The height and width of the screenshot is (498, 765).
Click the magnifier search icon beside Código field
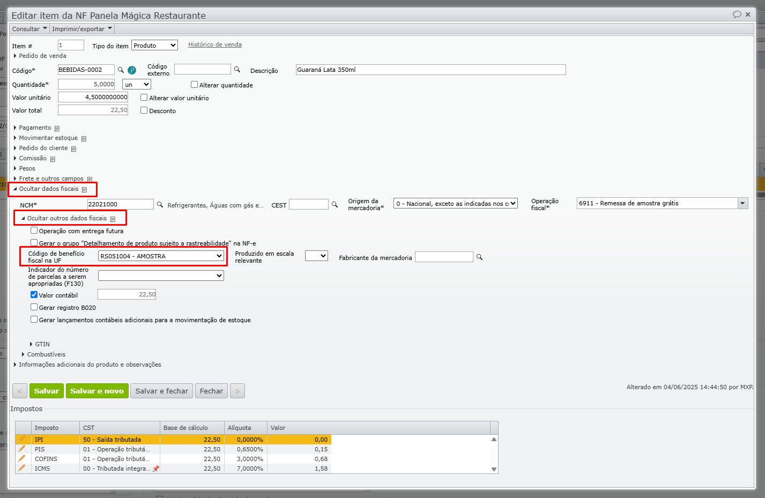121,70
